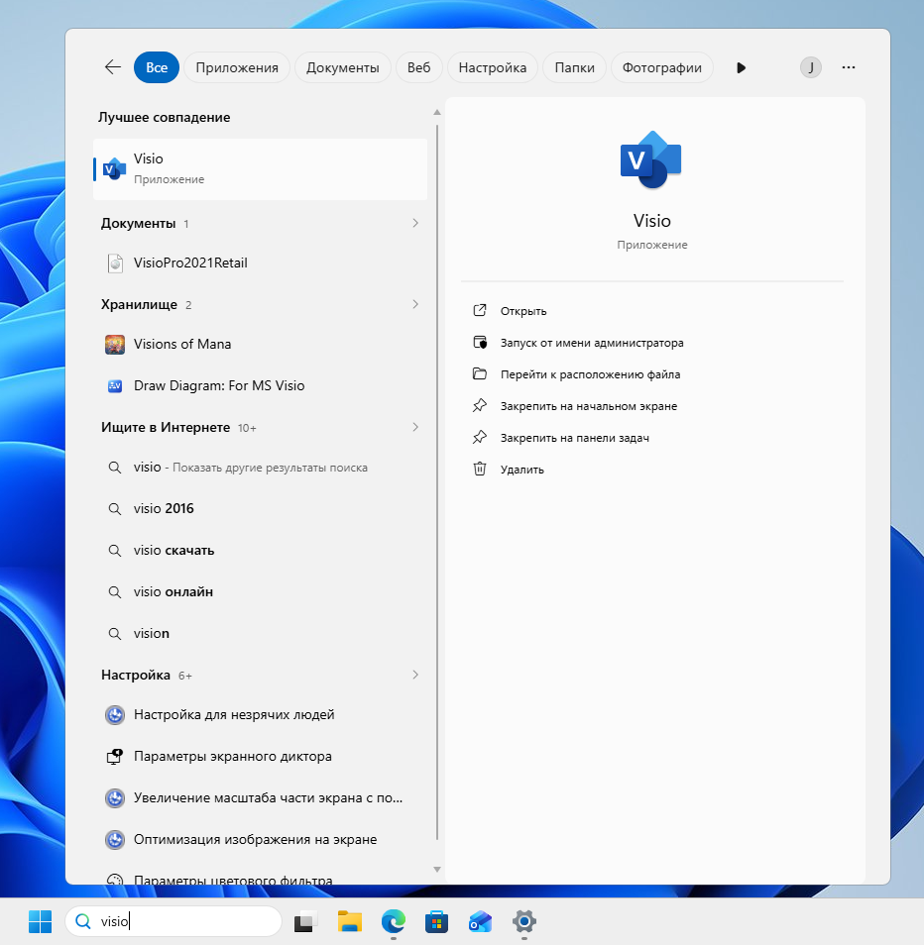
Task: Click Visions of Mana game icon
Action: [115, 344]
